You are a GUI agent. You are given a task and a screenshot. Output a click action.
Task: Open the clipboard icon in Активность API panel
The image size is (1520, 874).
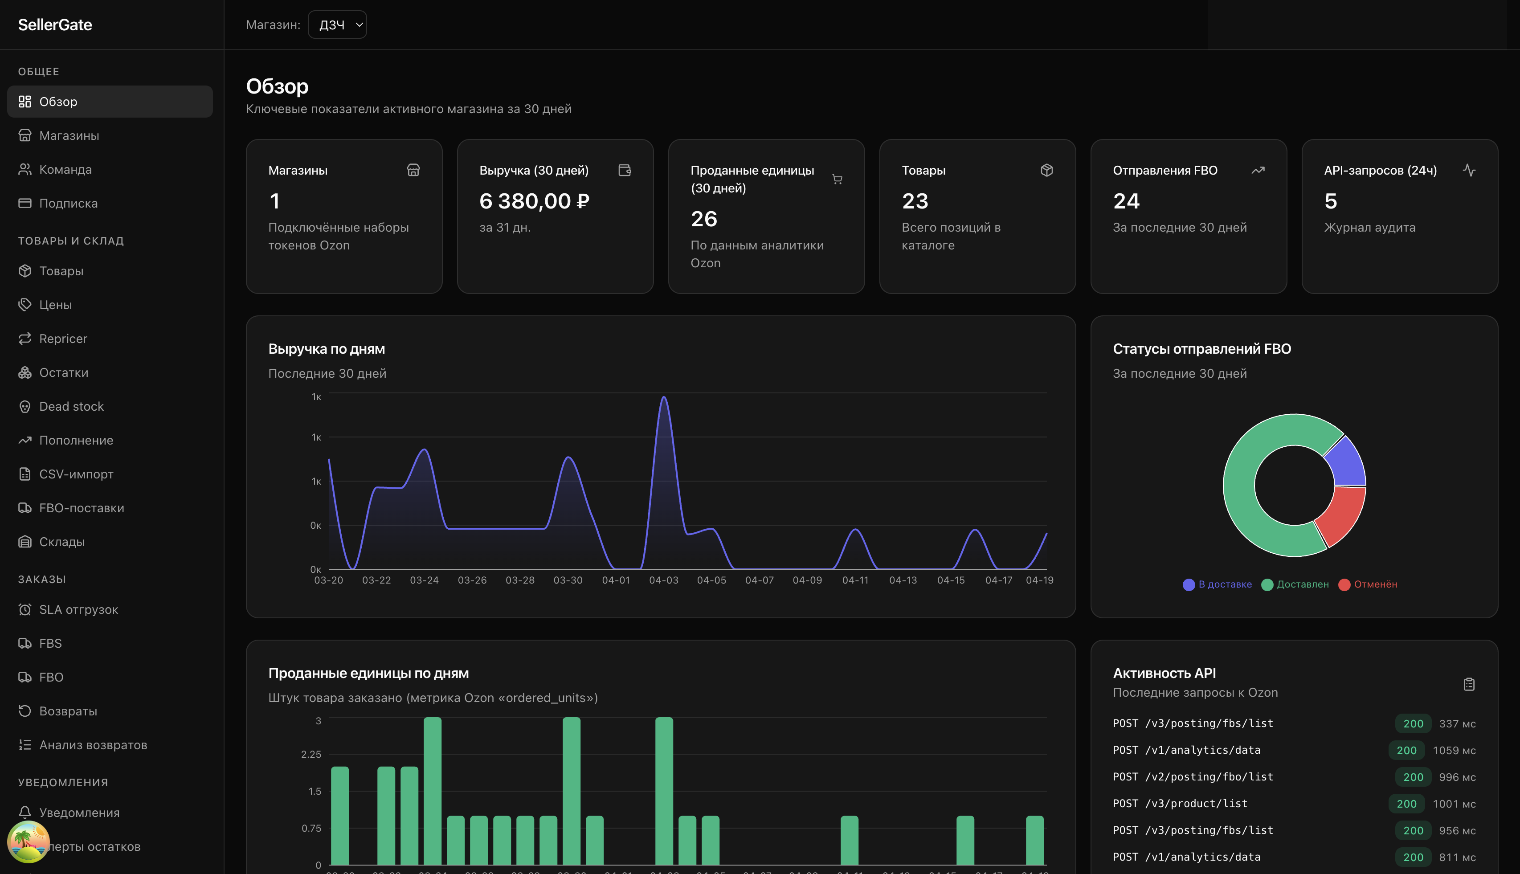click(x=1470, y=684)
